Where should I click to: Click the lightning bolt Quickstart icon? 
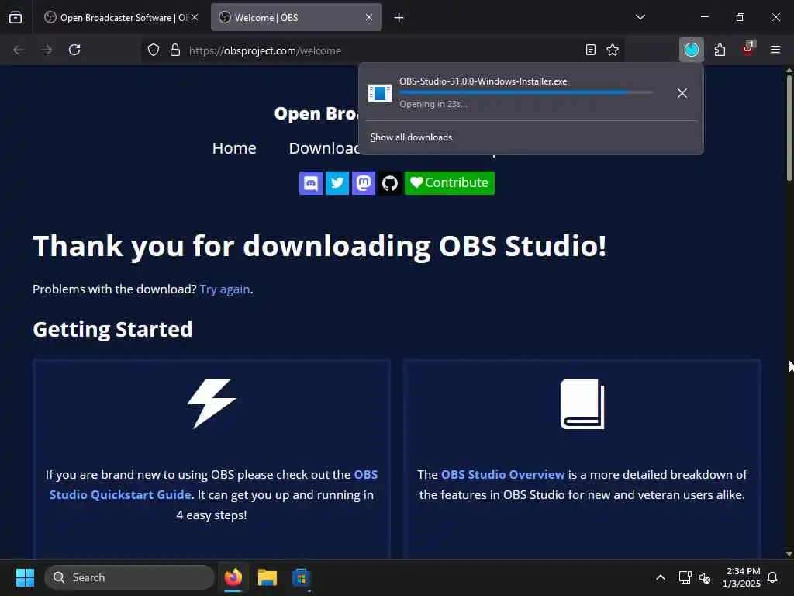tap(211, 404)
